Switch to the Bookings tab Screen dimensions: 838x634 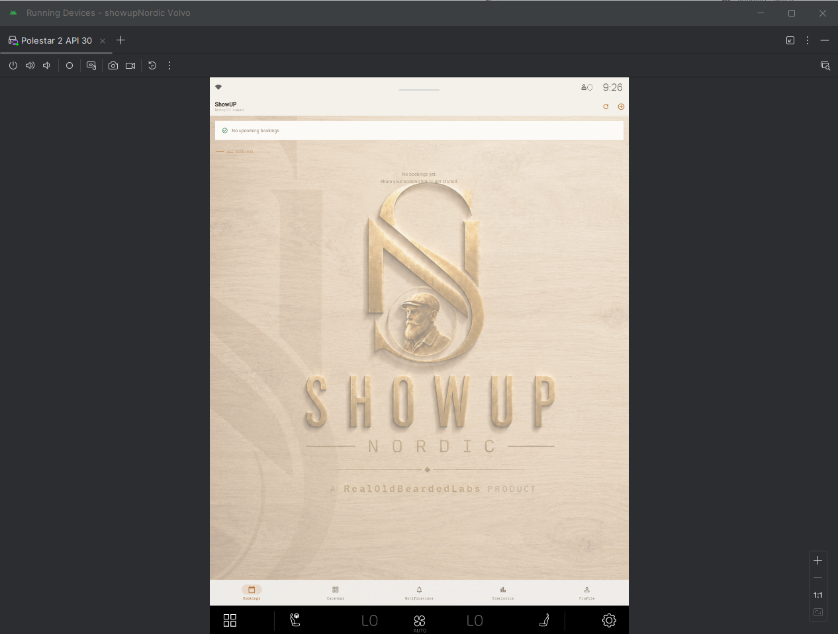coord(252,592)
